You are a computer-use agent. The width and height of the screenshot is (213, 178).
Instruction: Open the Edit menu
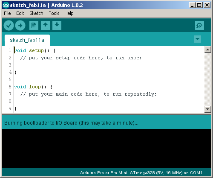click(20, 13)
